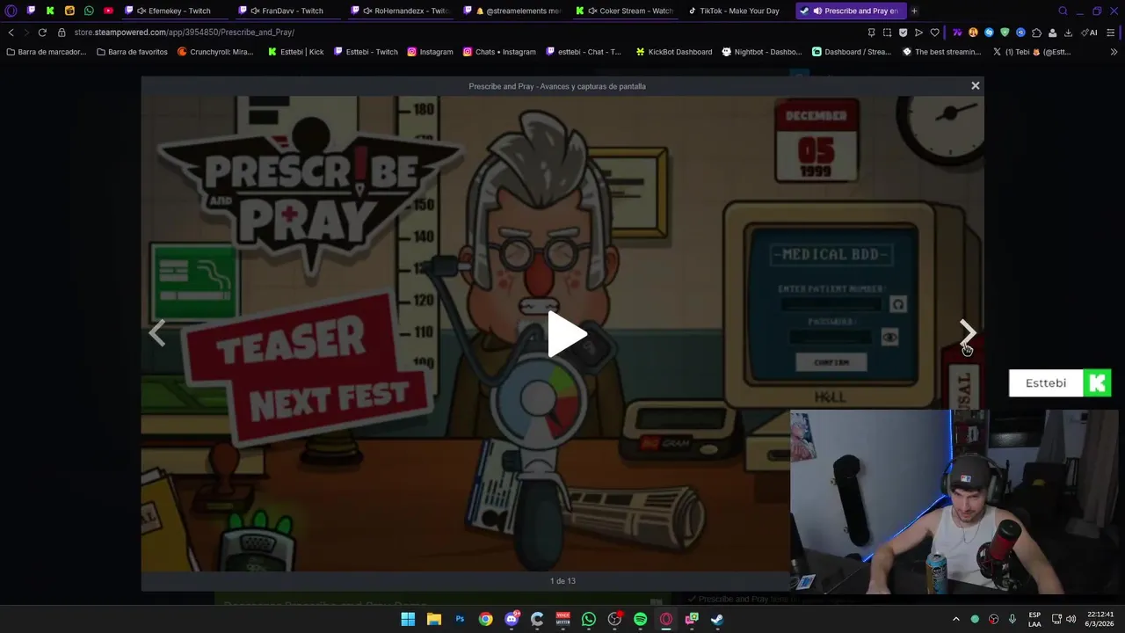This screenshot has height=633, width=1125.
Task: Open the Efemekey - Twitch tab
Action: (174, 11)
